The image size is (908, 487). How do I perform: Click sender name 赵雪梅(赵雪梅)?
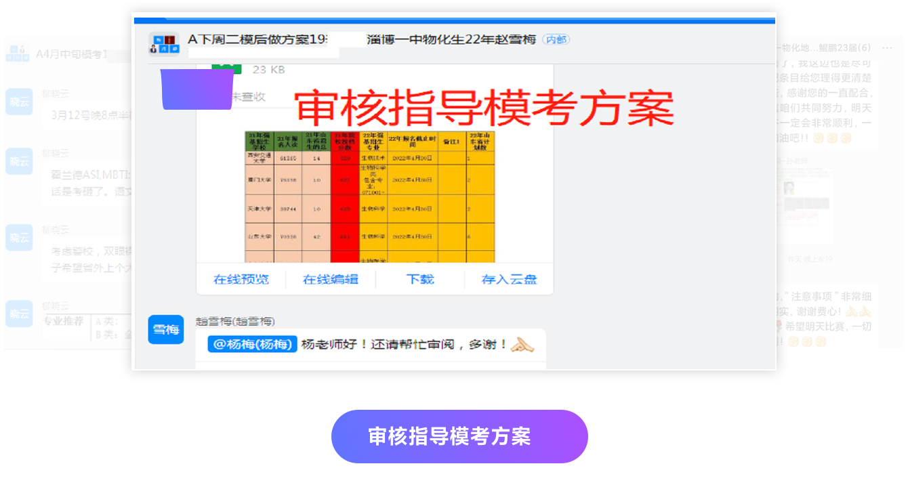pyautogui.click(x=235, y=321)
